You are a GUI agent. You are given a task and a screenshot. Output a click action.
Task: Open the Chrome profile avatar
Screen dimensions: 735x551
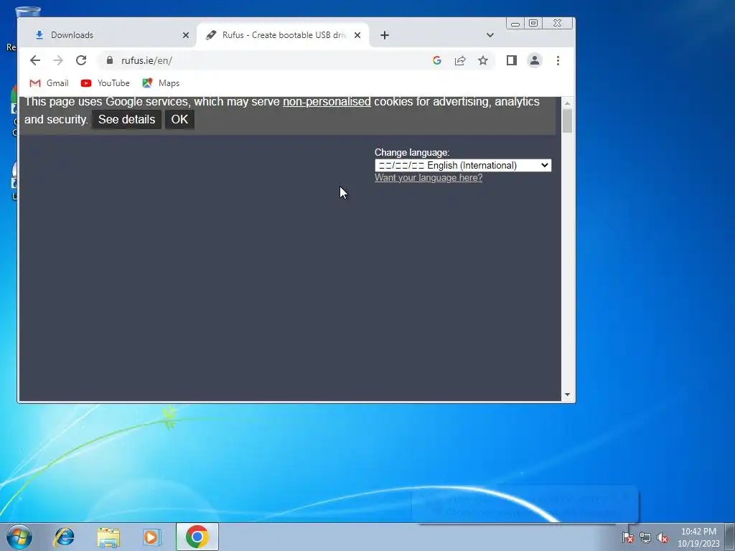534,60
